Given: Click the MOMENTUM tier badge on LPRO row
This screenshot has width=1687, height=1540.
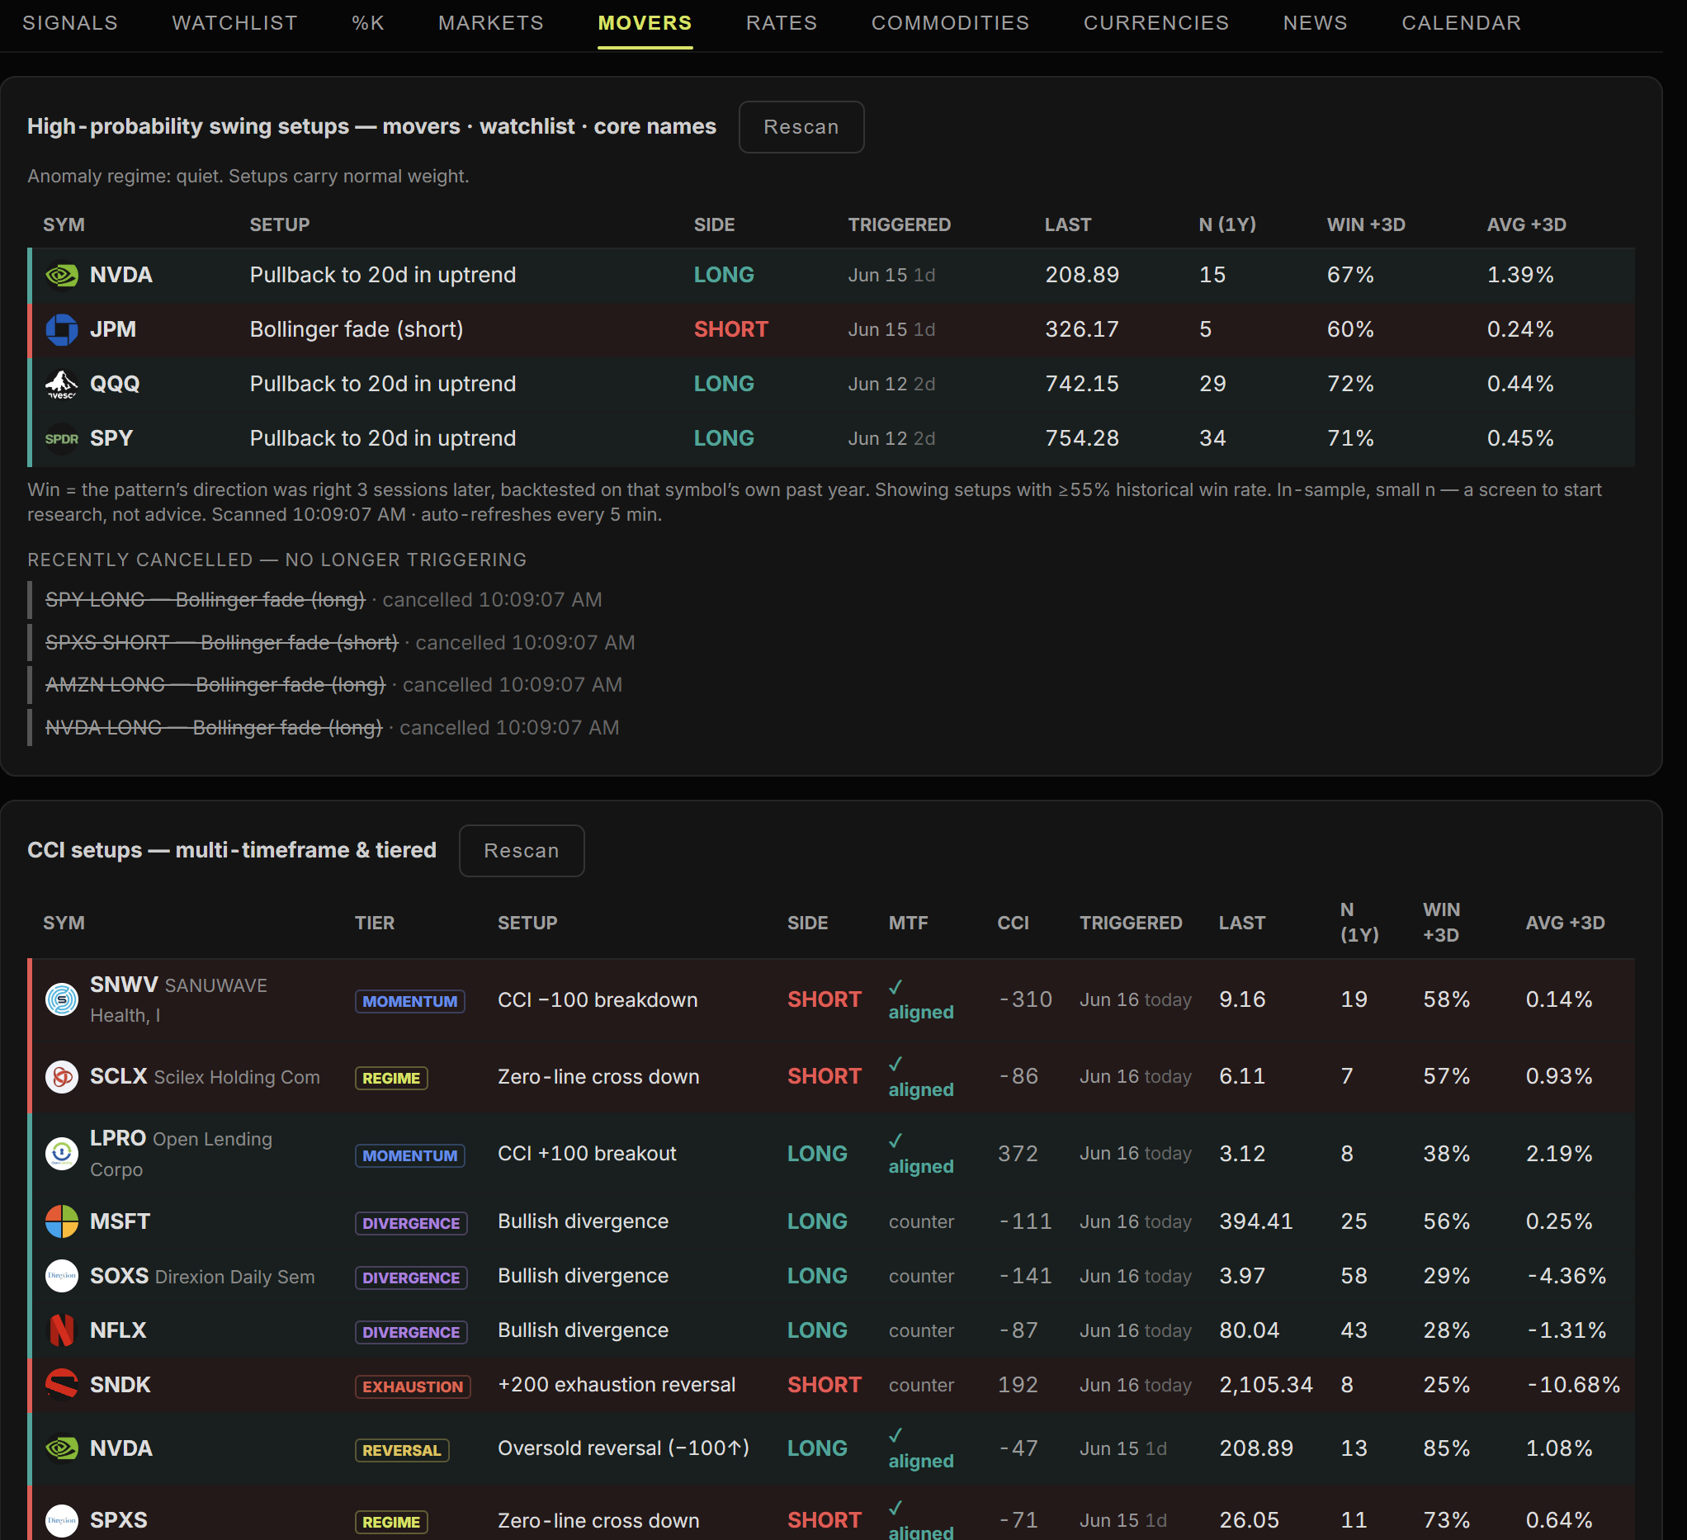Looking at the screenshot, I should tap(410, 1156).
